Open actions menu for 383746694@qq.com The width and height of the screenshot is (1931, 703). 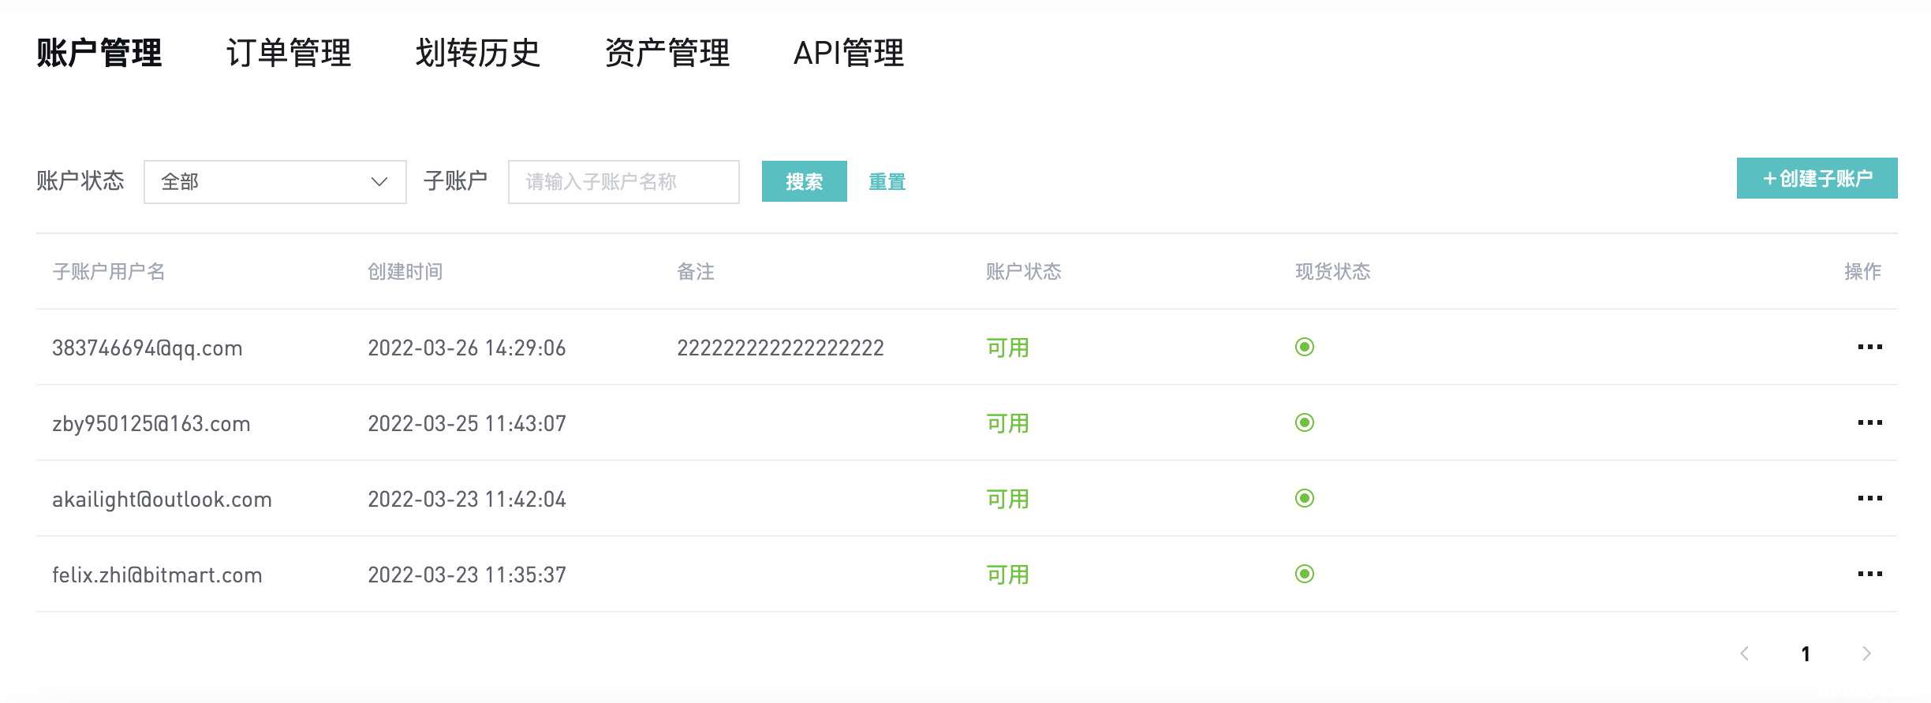1869,347
